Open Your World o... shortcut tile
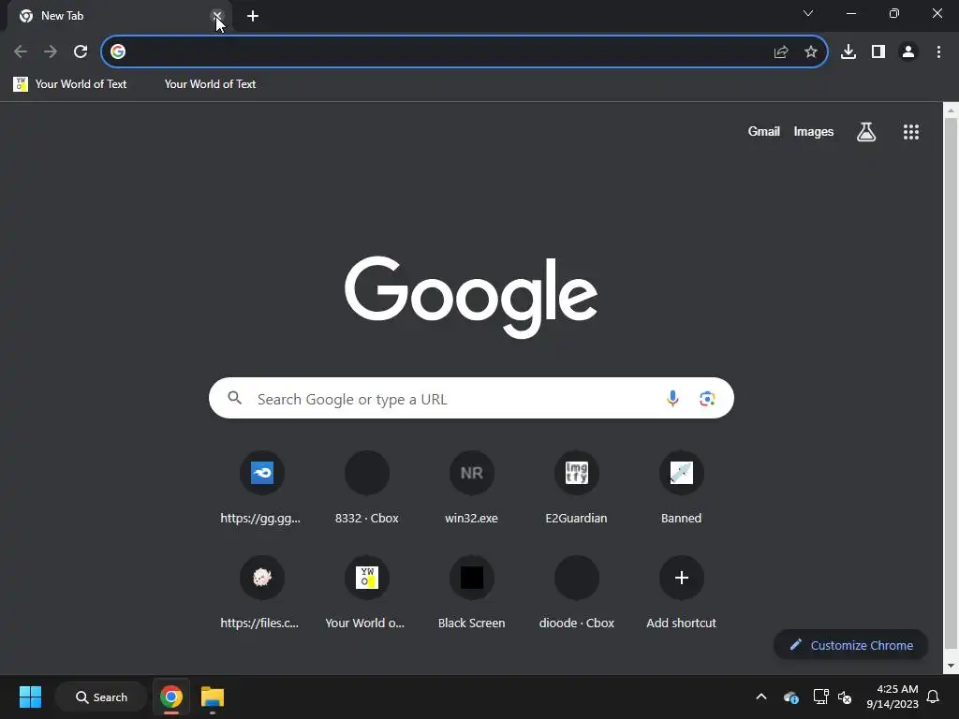959x719 pixels. point(367,593)
